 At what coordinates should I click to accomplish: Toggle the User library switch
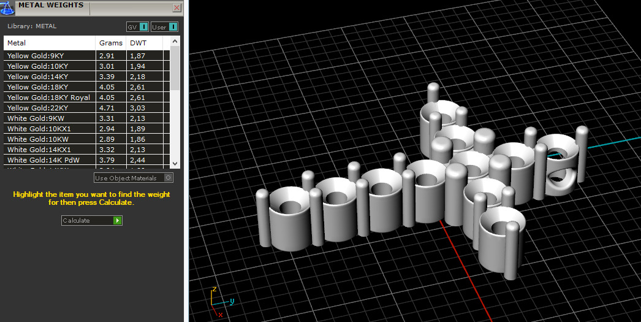(164, 27)
